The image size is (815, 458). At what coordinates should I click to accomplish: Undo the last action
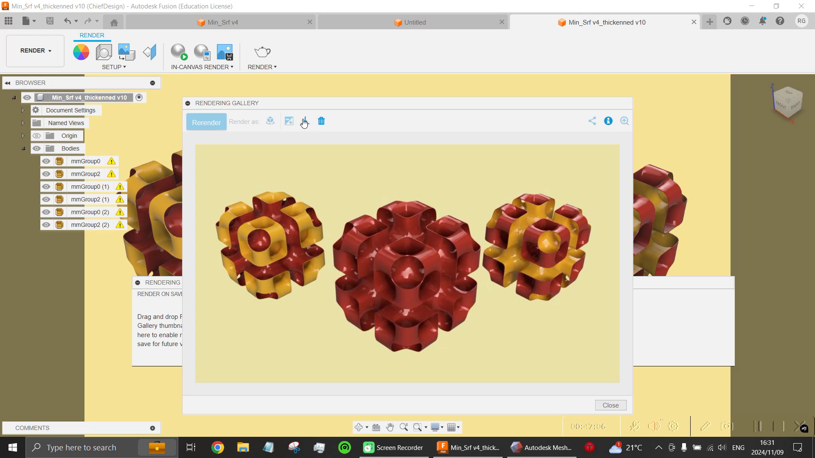[67, 21]
